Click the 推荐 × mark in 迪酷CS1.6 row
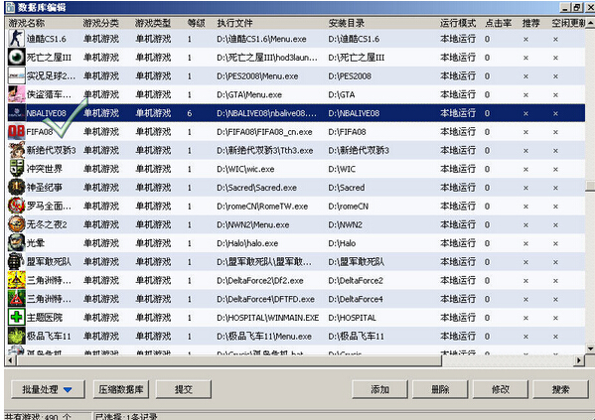The height and width of the screenshot is (420, 595). (x=525, y=39)
